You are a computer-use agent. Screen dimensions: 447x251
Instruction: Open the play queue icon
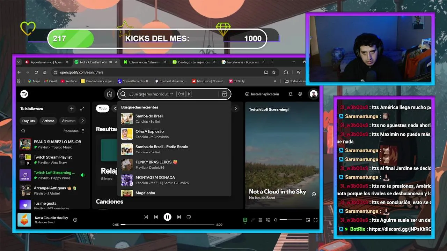[261, 220]
